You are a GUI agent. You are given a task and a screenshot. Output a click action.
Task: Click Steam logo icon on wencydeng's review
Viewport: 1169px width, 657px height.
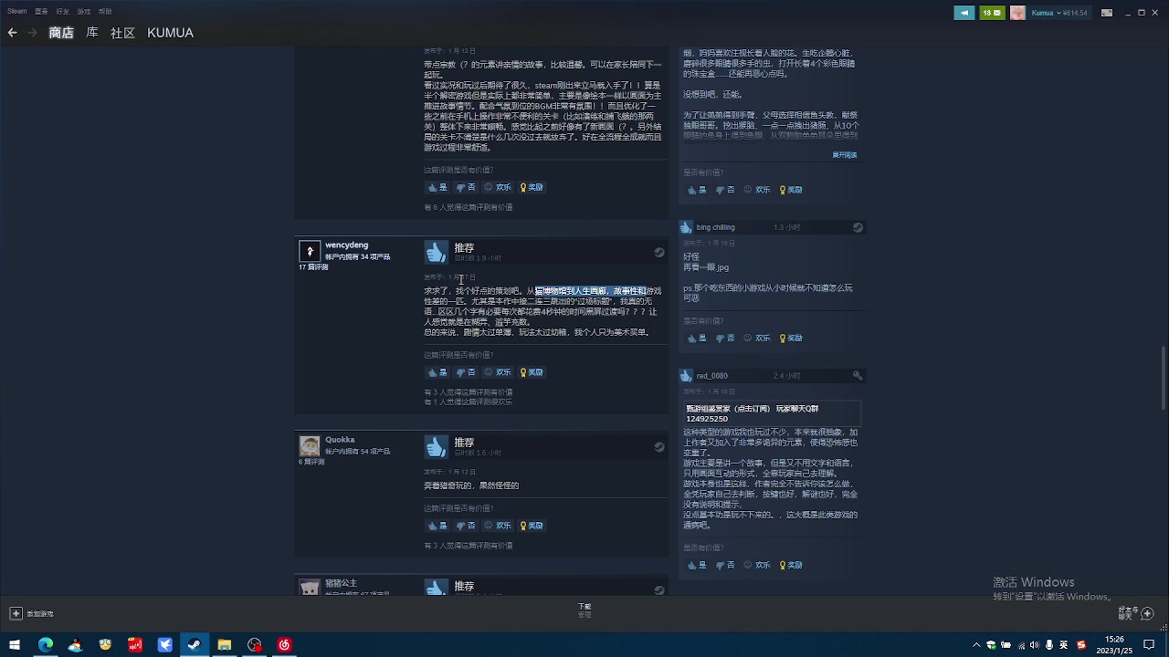(659, 252)
